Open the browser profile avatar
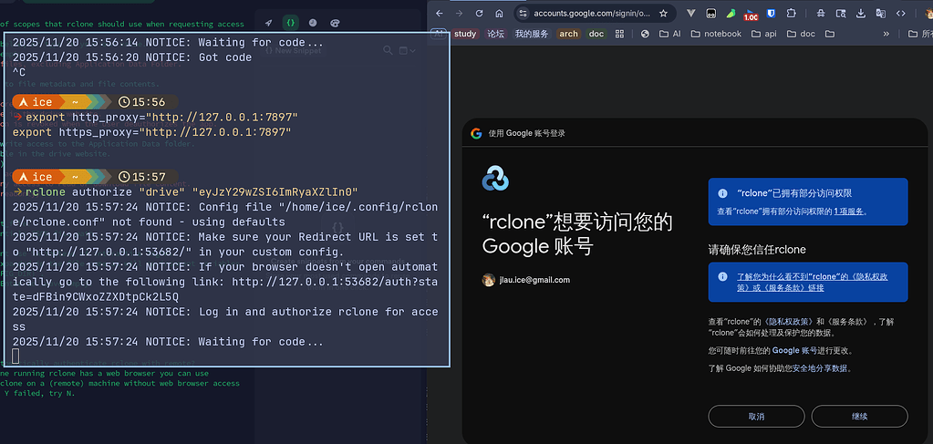 [x=928, y=13]
